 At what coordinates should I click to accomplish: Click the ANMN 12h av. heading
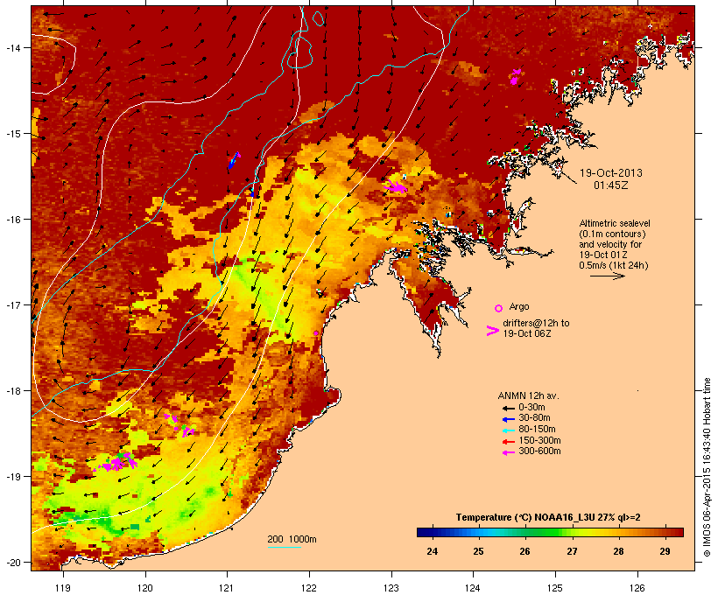(x=528, y=395)
